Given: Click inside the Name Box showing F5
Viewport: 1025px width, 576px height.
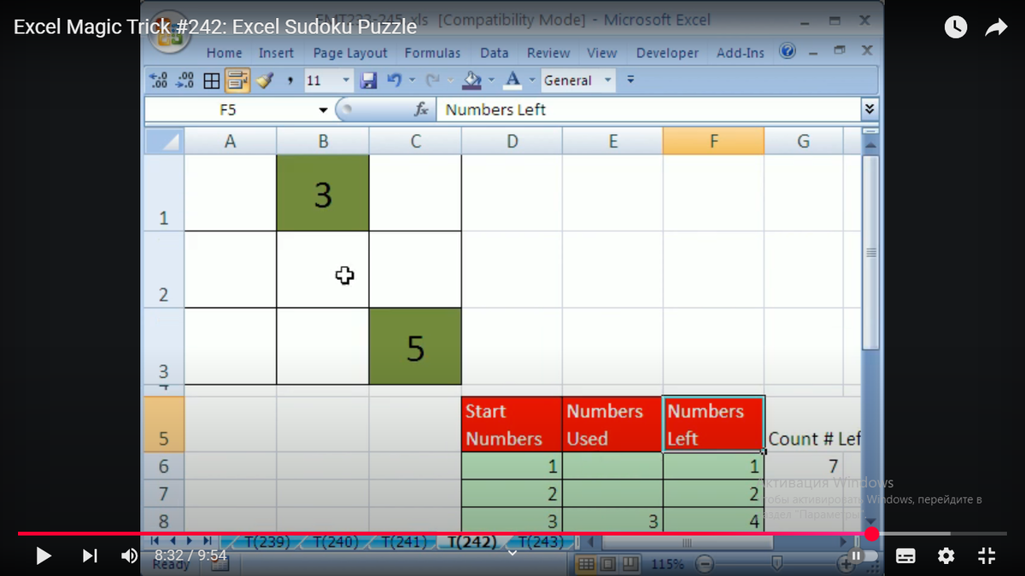Looking at the screenshot, I should pyautogui.click(x=228, y=110).
